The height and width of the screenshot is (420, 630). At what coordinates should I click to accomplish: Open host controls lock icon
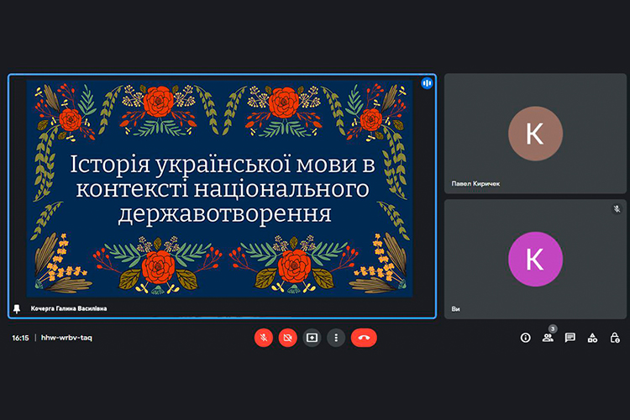[x=615, y=338]
